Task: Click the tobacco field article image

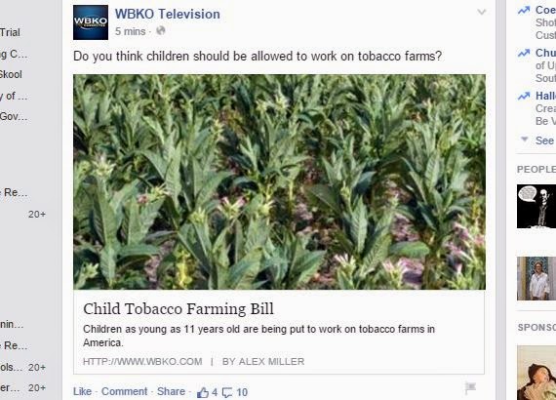Action: click(279, 181)
